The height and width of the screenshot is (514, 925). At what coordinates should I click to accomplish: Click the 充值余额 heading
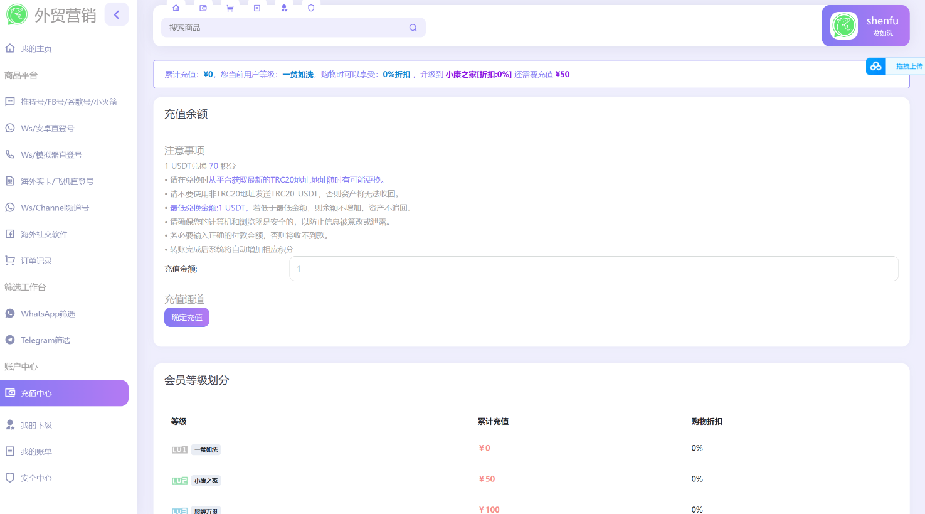[x=186, y=114]
